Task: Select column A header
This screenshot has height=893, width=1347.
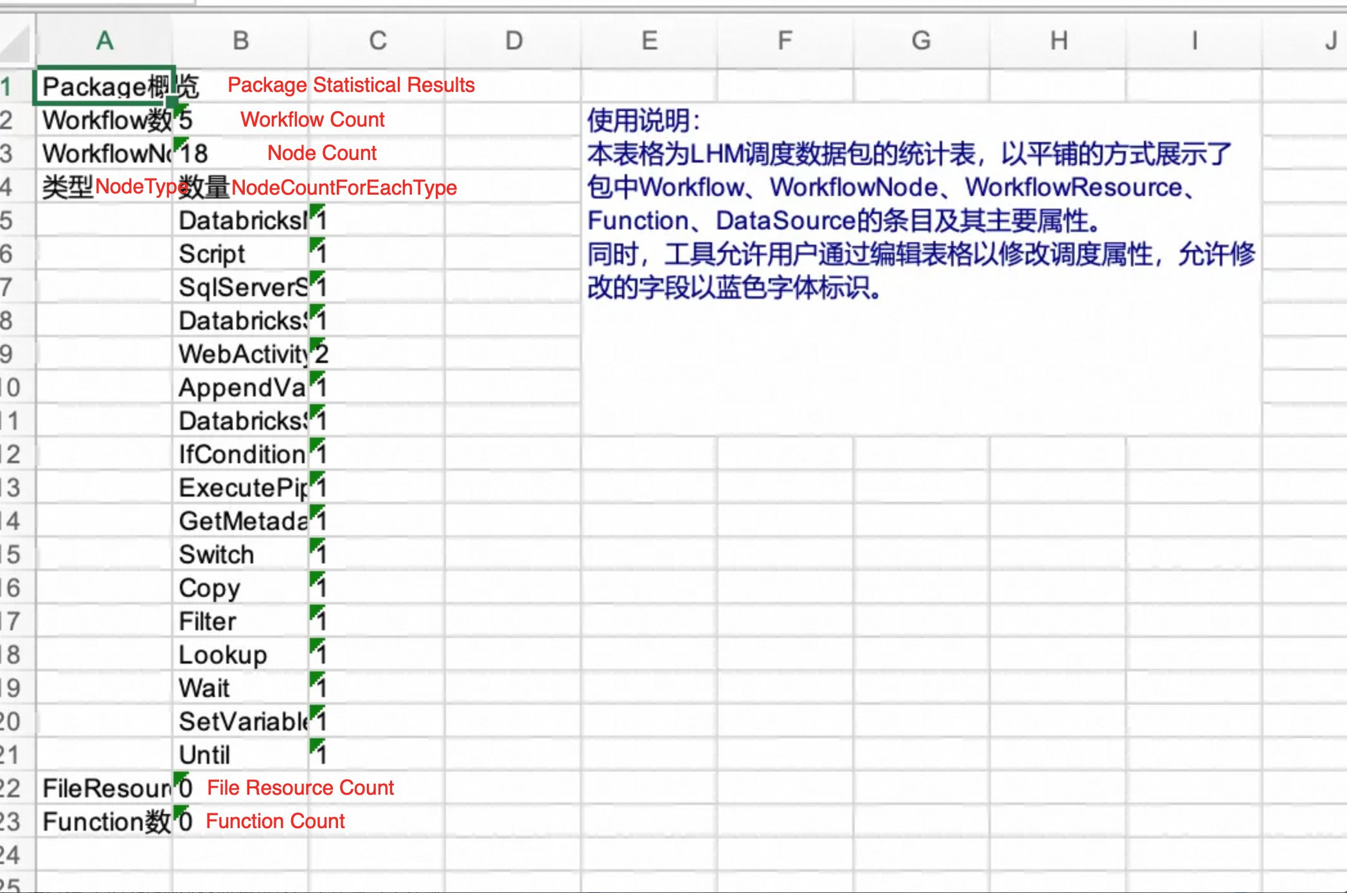Action: [x=104, y=41]
